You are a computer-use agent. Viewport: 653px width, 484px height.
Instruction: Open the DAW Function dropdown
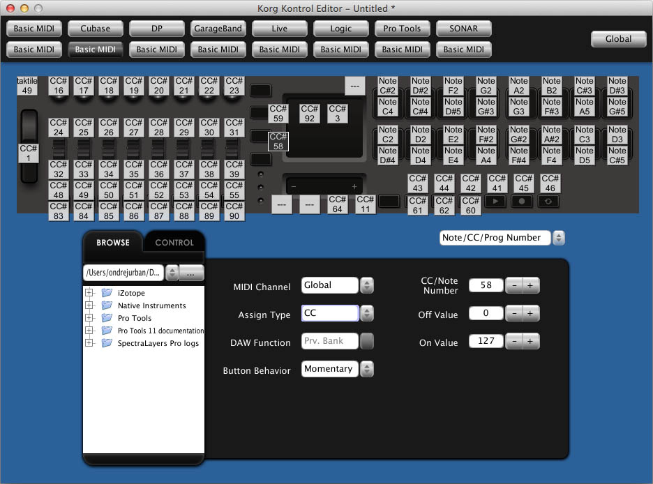pyautogui.click(x=367, y=341)
